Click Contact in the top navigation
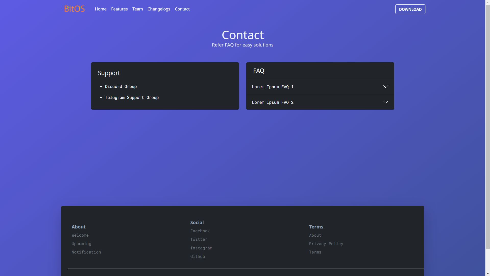Screen dimensions: 490x276 (x=182, y=9)
